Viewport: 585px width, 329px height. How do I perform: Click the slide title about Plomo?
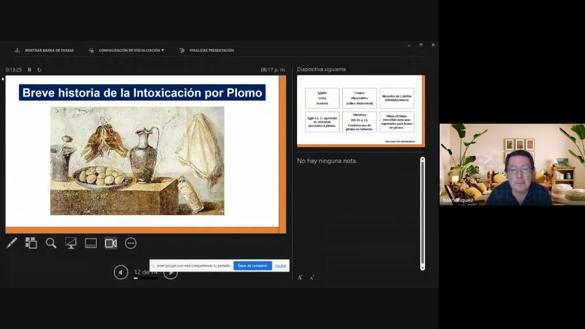point(142,93)
